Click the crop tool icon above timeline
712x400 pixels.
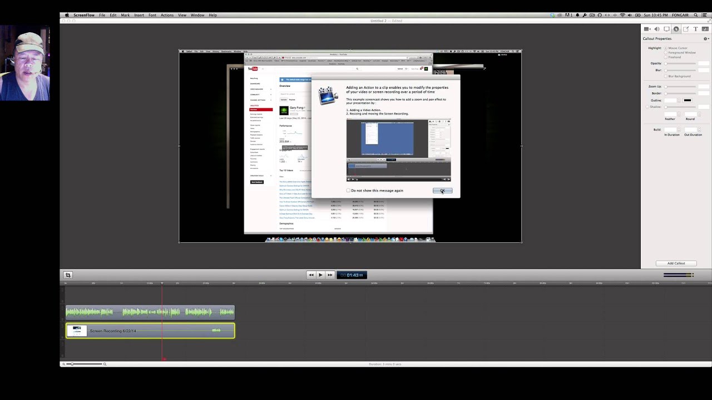68,275
